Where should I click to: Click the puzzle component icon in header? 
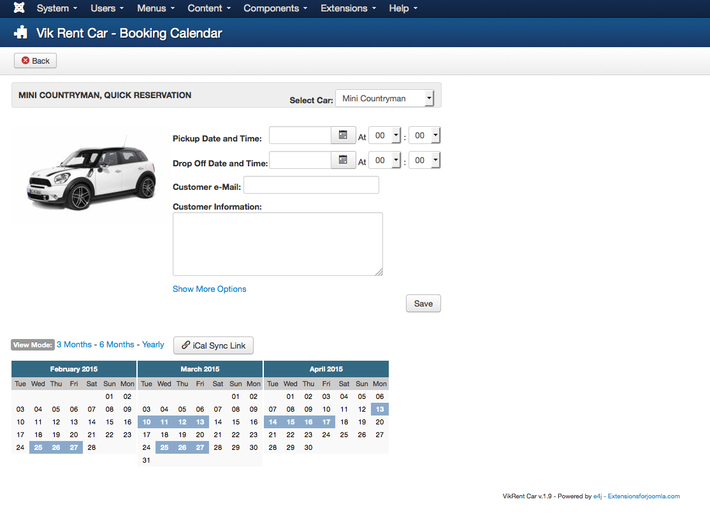[21, 33]
